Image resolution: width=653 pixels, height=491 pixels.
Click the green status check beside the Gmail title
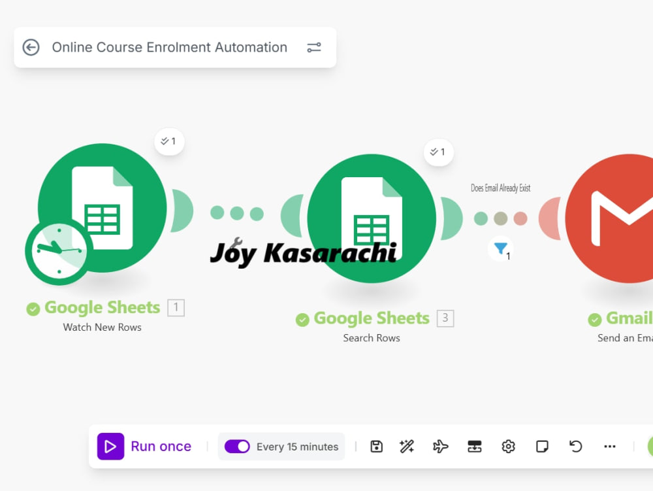595,320
